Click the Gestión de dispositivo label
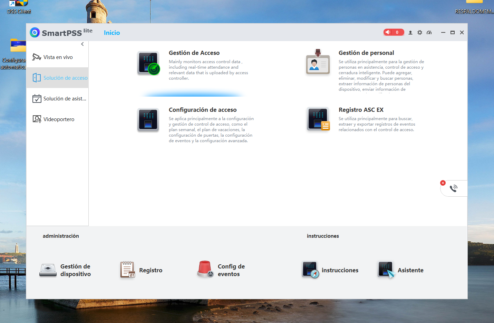 [76, 270]
